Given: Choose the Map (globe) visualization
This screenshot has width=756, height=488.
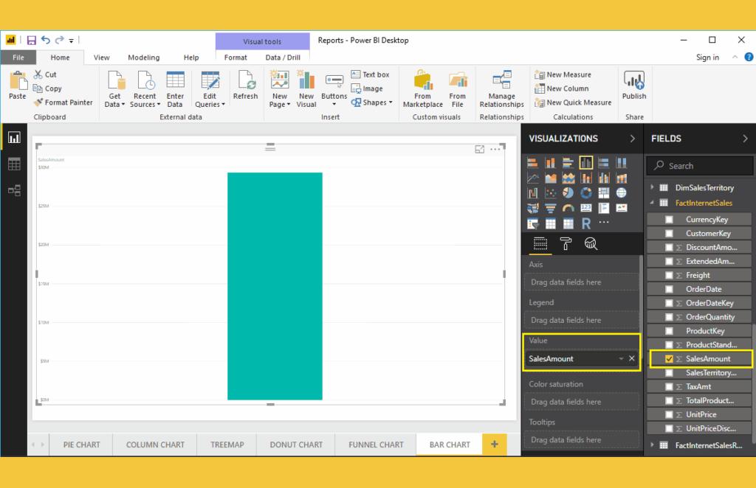Looking at the screenshot, I should (x=622, y=193).
